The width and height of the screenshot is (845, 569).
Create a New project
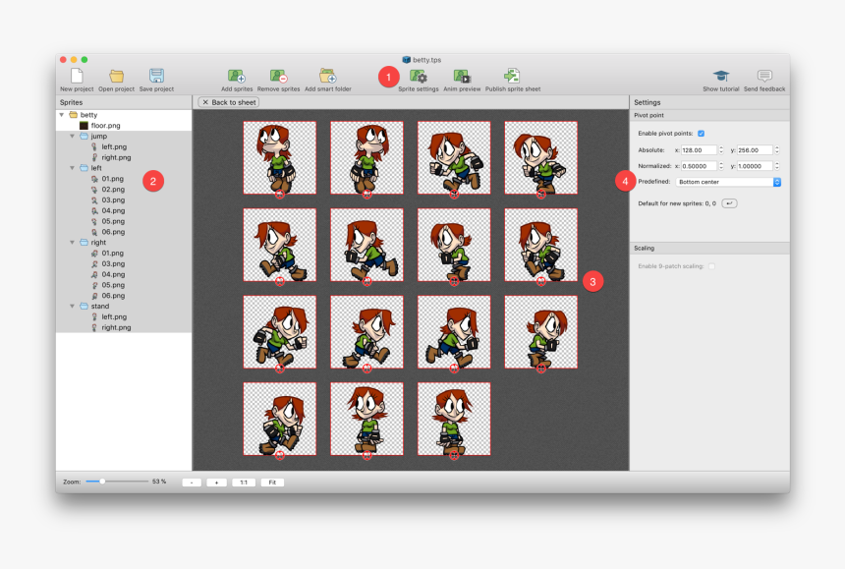(x=78, y=76)
